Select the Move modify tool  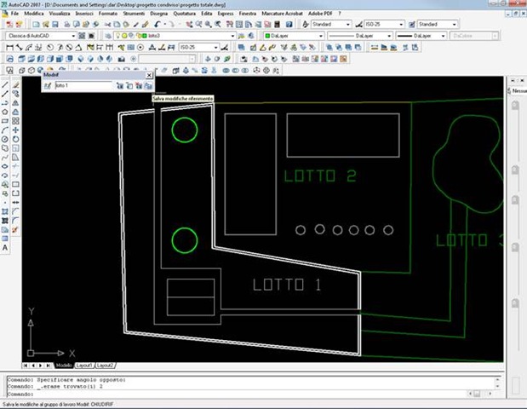click(16, 130)
